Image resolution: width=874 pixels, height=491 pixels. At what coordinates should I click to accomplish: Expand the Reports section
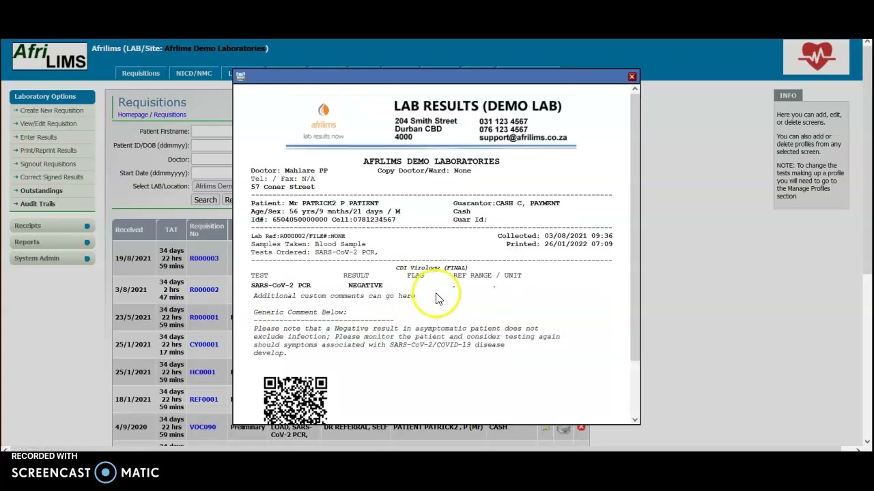(x=52, y=242)
